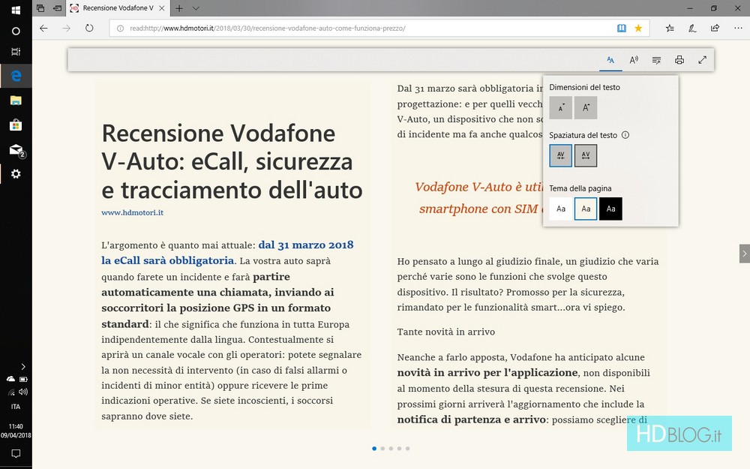Open clock and calendar 11:40
The height and width of the screenshot is (469, 750).
pos(16,431)
